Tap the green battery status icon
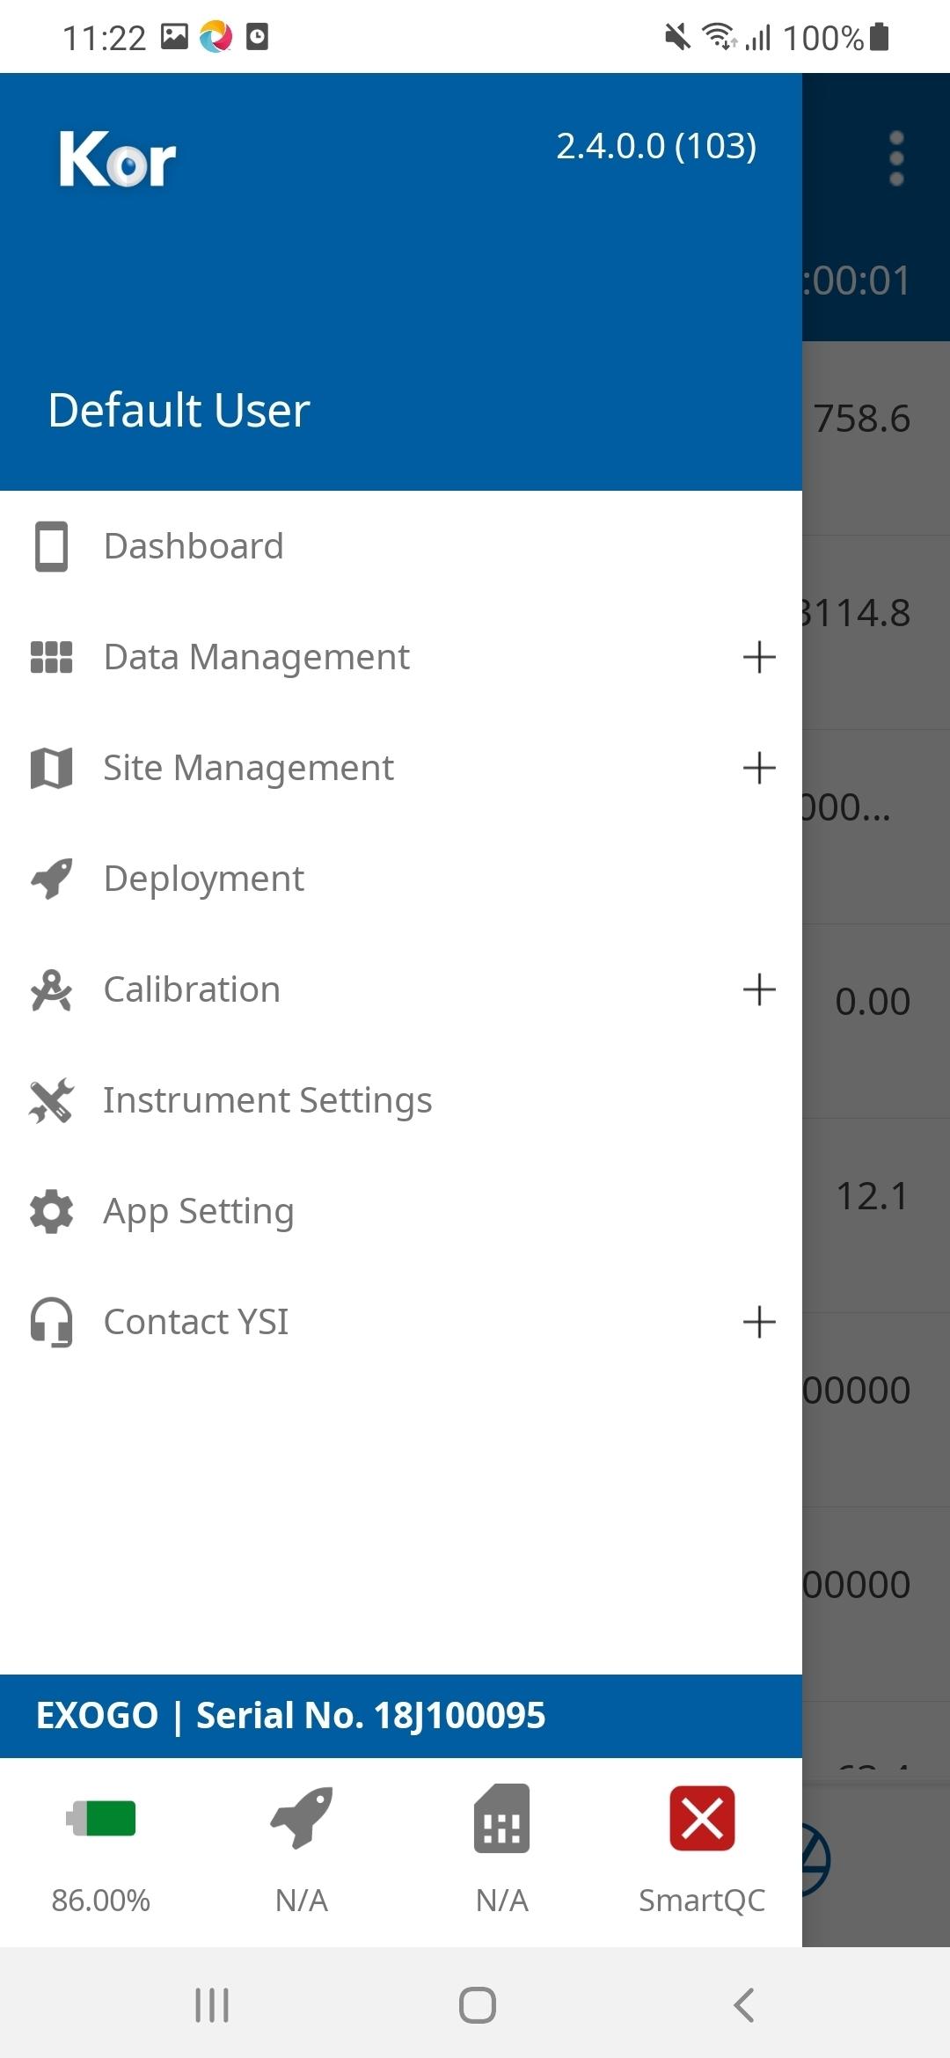 (x=101, y=1818)
